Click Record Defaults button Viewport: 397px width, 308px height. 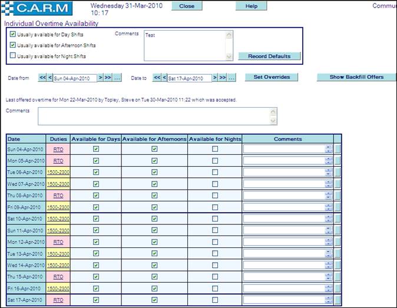(269, 56)
